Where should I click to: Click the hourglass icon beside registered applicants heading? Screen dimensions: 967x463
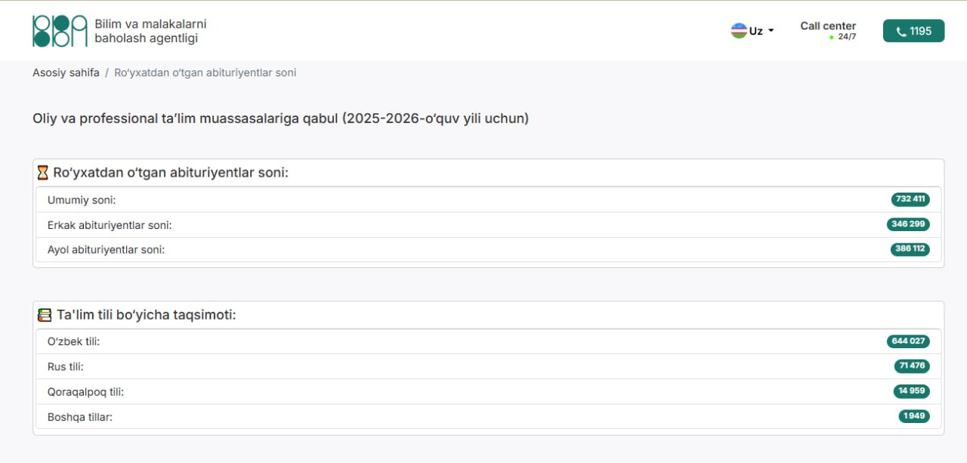pyautogui.click(x=43, y=173)
